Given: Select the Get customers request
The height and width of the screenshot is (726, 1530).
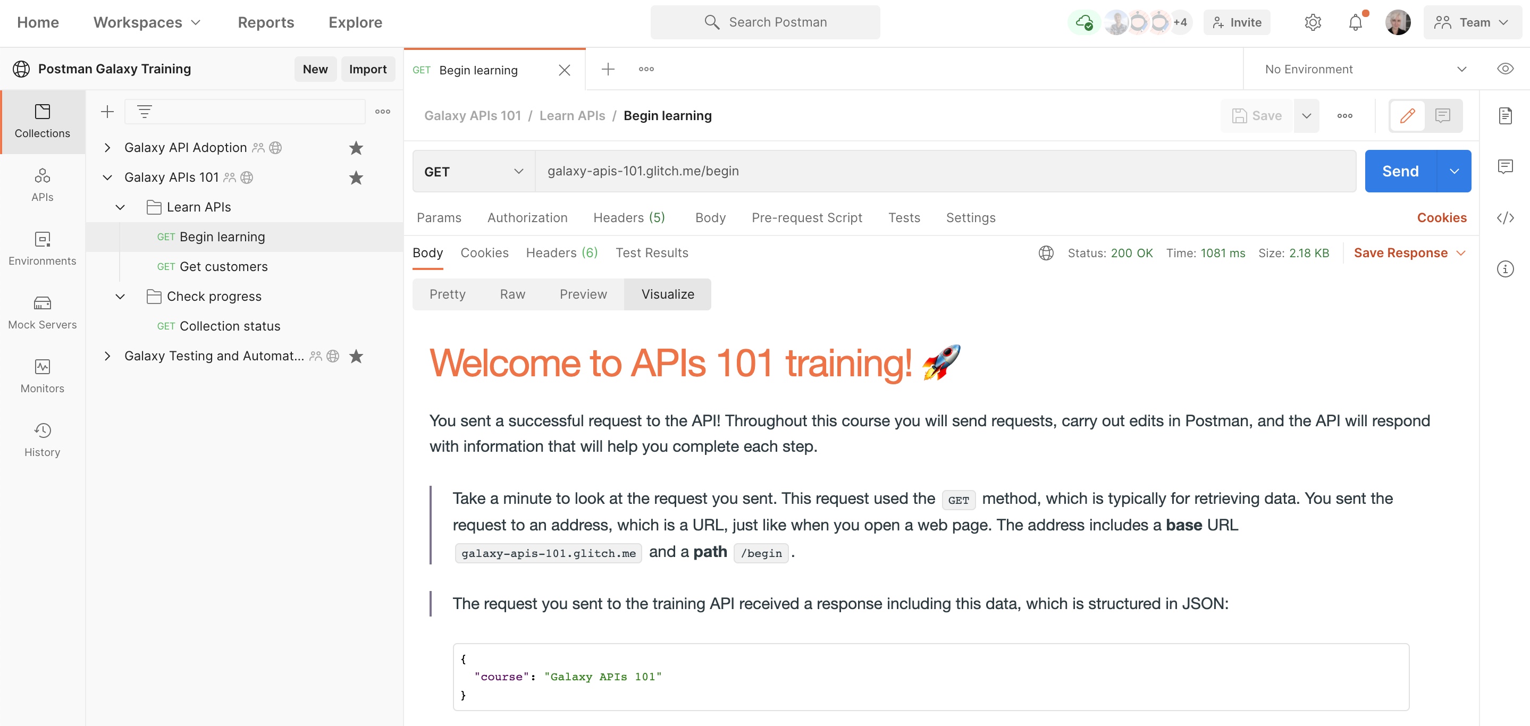Looking at the screenshot, I should click(x=223, y=266).
